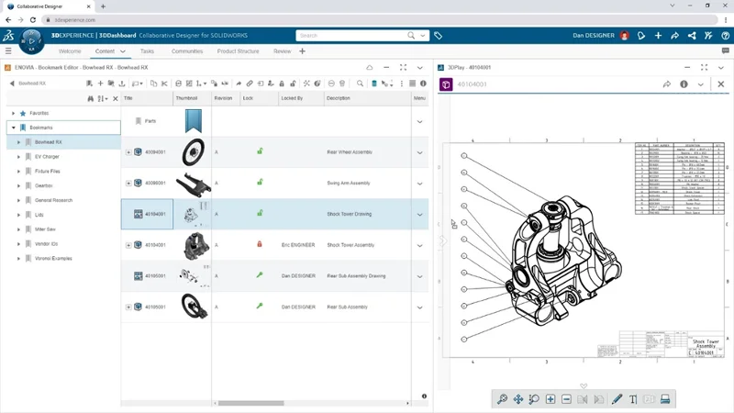Image resolution: width=734 pixels, height=413 pixels.
Task: Expand the EV Charger bookmark folder
Action: (19, 157)
